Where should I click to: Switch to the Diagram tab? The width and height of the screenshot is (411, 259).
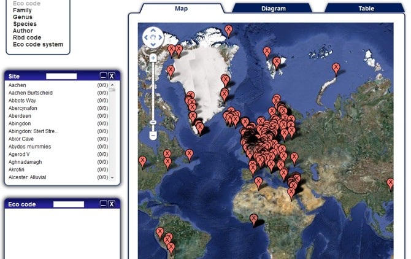coord(273,9)
